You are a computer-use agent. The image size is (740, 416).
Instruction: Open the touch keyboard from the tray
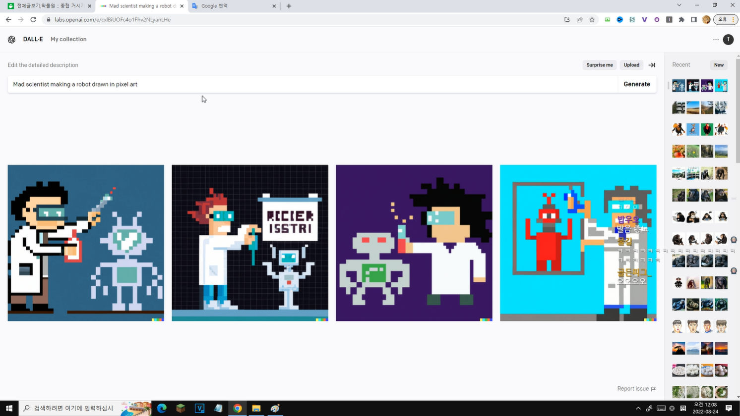[x=661, y=409]
